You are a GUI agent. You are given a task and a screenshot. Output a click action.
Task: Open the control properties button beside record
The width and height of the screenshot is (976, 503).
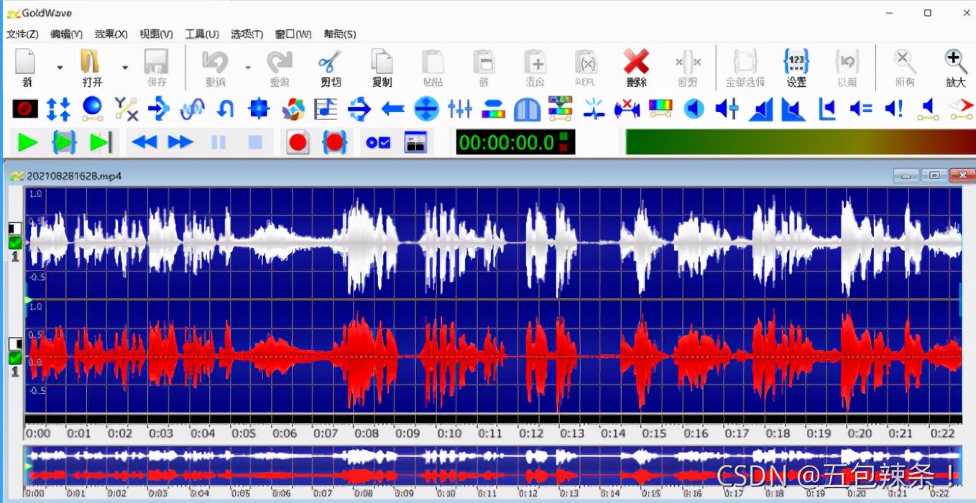pyautogui.click(x=378, y=142)
